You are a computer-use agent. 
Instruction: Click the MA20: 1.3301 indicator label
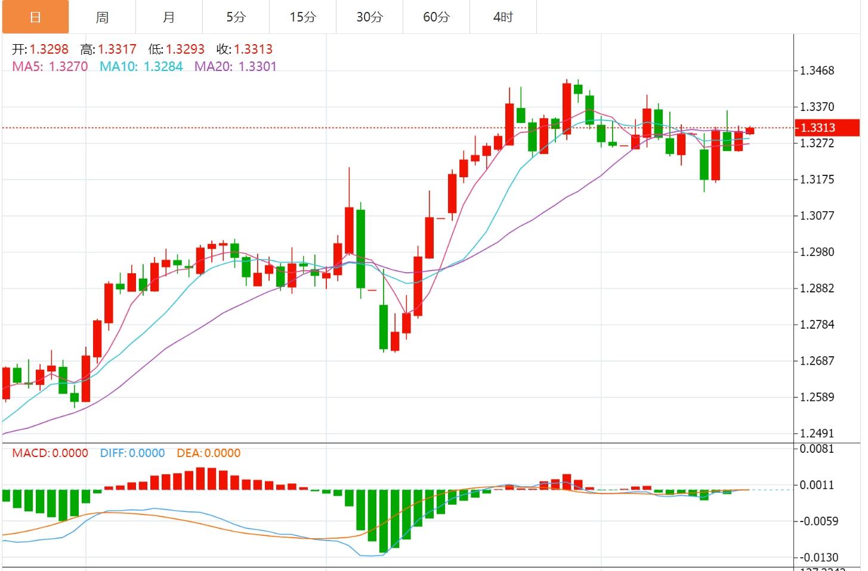pos(236,67)
